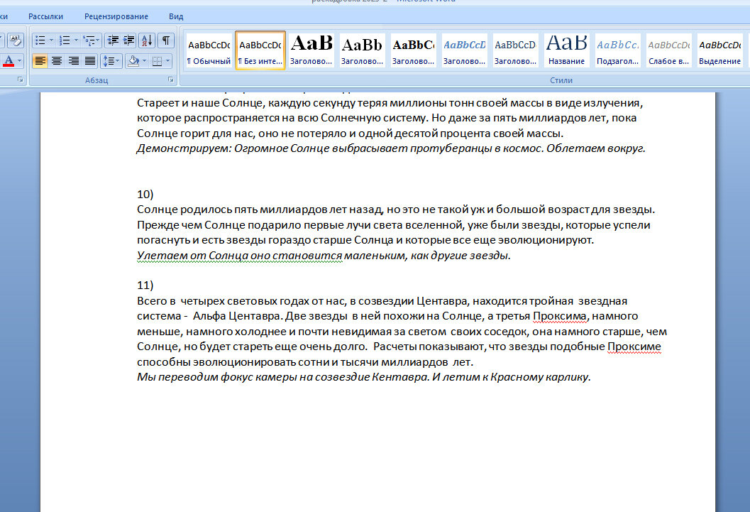Click the Clear Formatting eraser icon
Viewport: 750px width, 512px height.
tap(16, 40)
